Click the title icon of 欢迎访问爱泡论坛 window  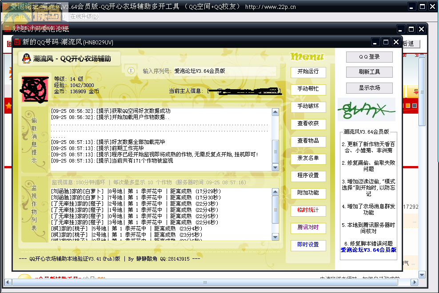coord(8,28)
